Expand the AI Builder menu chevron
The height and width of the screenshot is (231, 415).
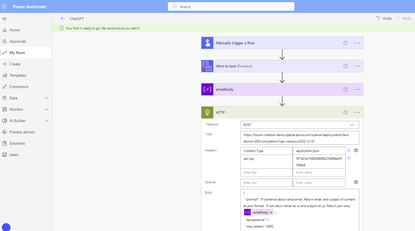pos(46,121)
